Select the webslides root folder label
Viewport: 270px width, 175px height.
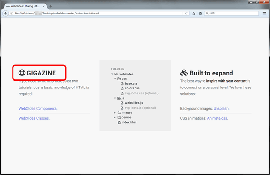point(126,74)
